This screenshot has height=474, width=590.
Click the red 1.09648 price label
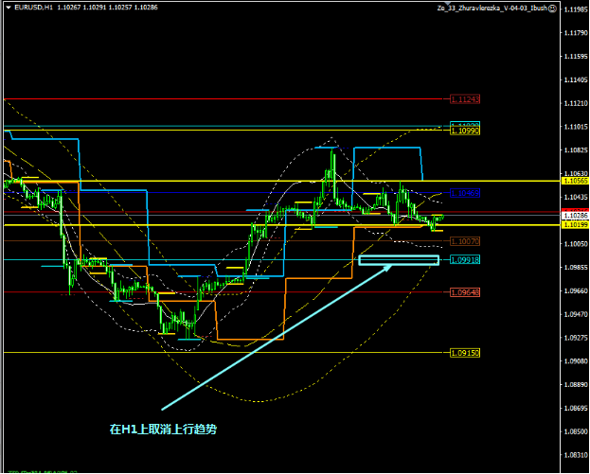coord(464,292)
